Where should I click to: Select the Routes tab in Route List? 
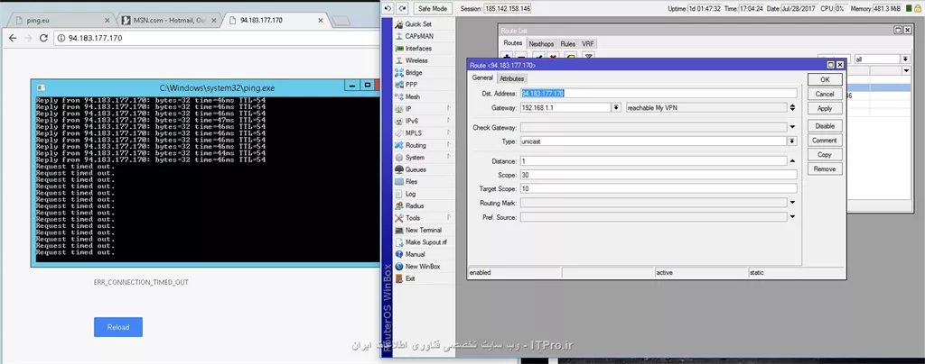point(512,43)
